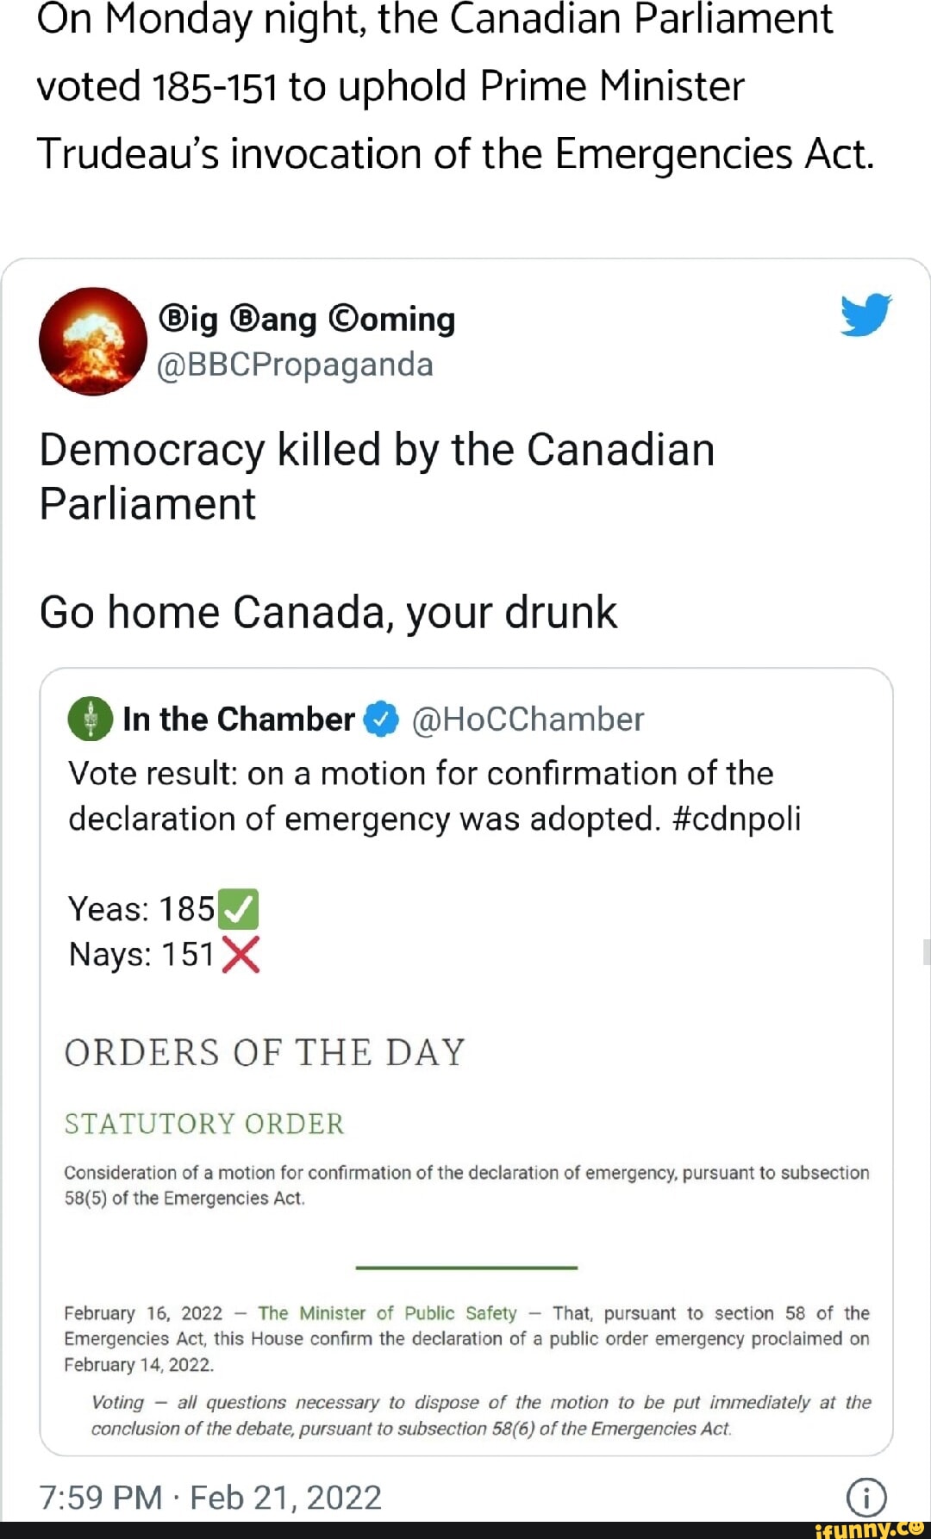Open the tweet info icon
The image size is (931, 1539).
pyautogui.click(x=865, y=1497)
